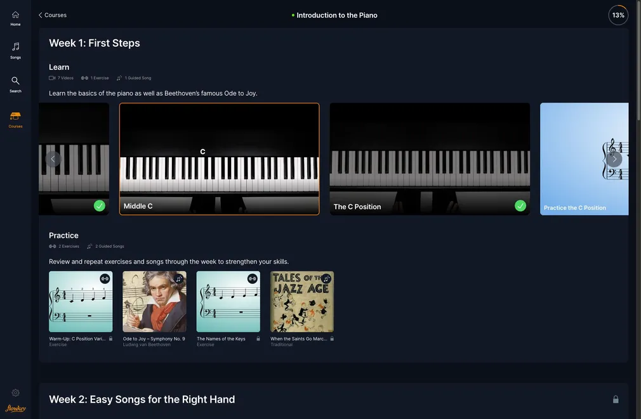Click the flowkey logo
The height and width of the screenshot is (419, 641).
[15, 408]
